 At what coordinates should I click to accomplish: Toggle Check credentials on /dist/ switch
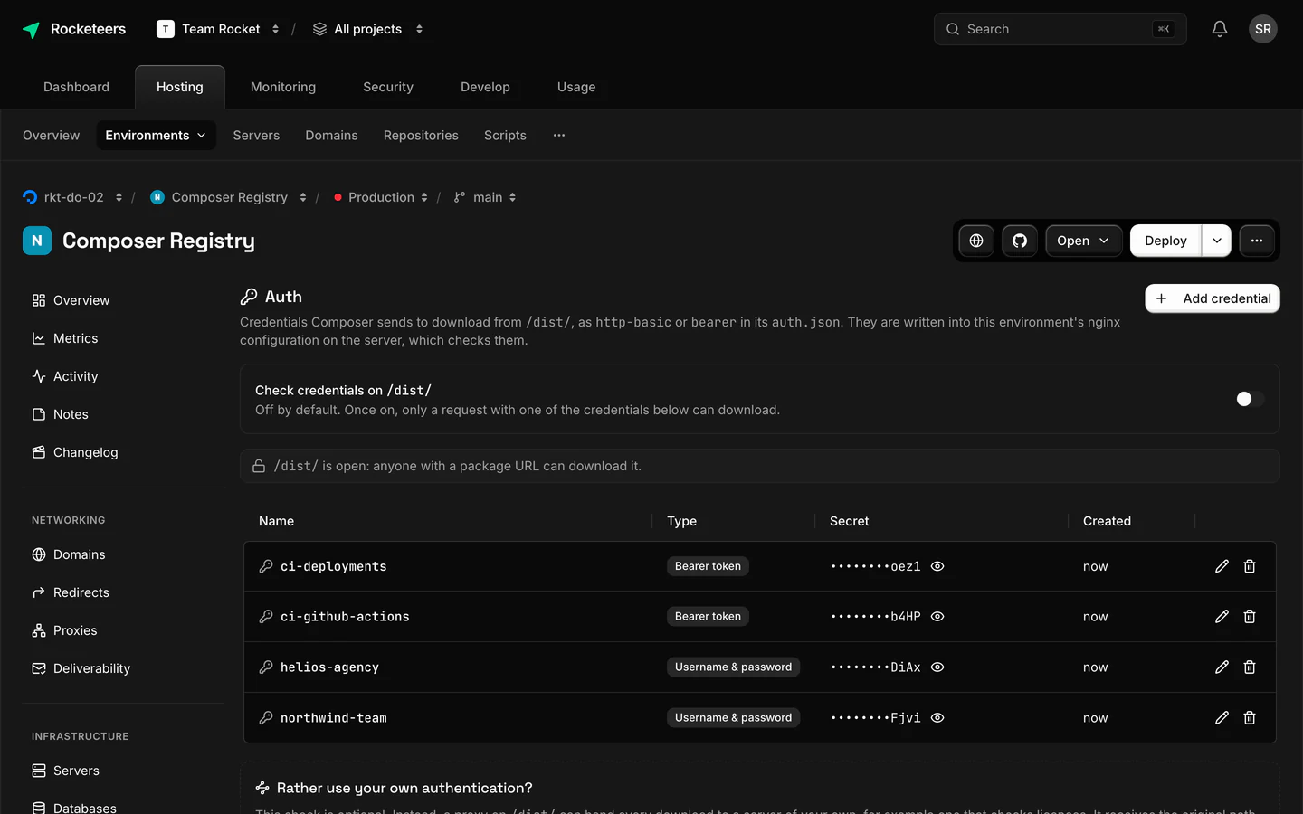tap(1250, 399)
